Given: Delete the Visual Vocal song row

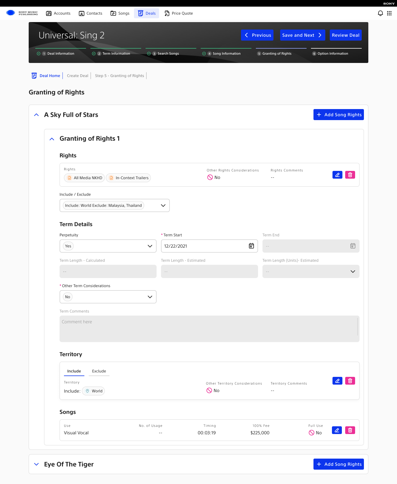Looking at the screenshot, I should (x=350, y=430).
